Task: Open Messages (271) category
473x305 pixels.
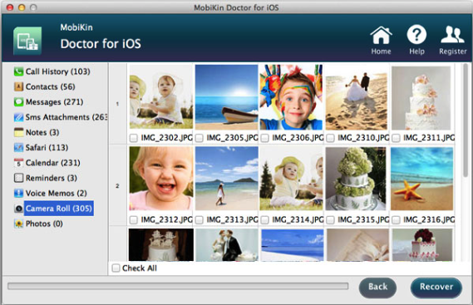Action: click(54, 102)
